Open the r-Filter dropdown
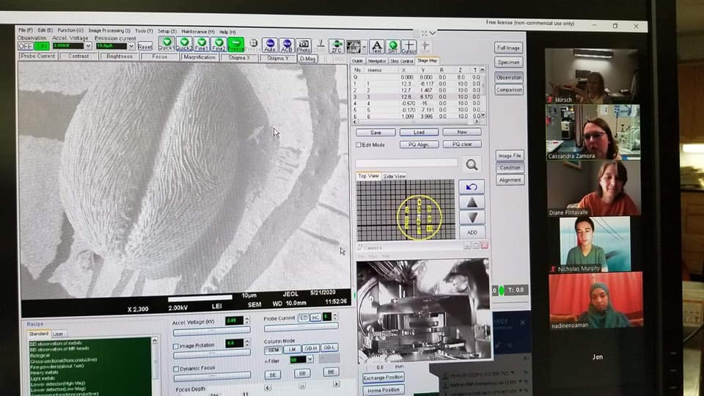The width and height of the screenshot is (704, 396). [310, 359]
